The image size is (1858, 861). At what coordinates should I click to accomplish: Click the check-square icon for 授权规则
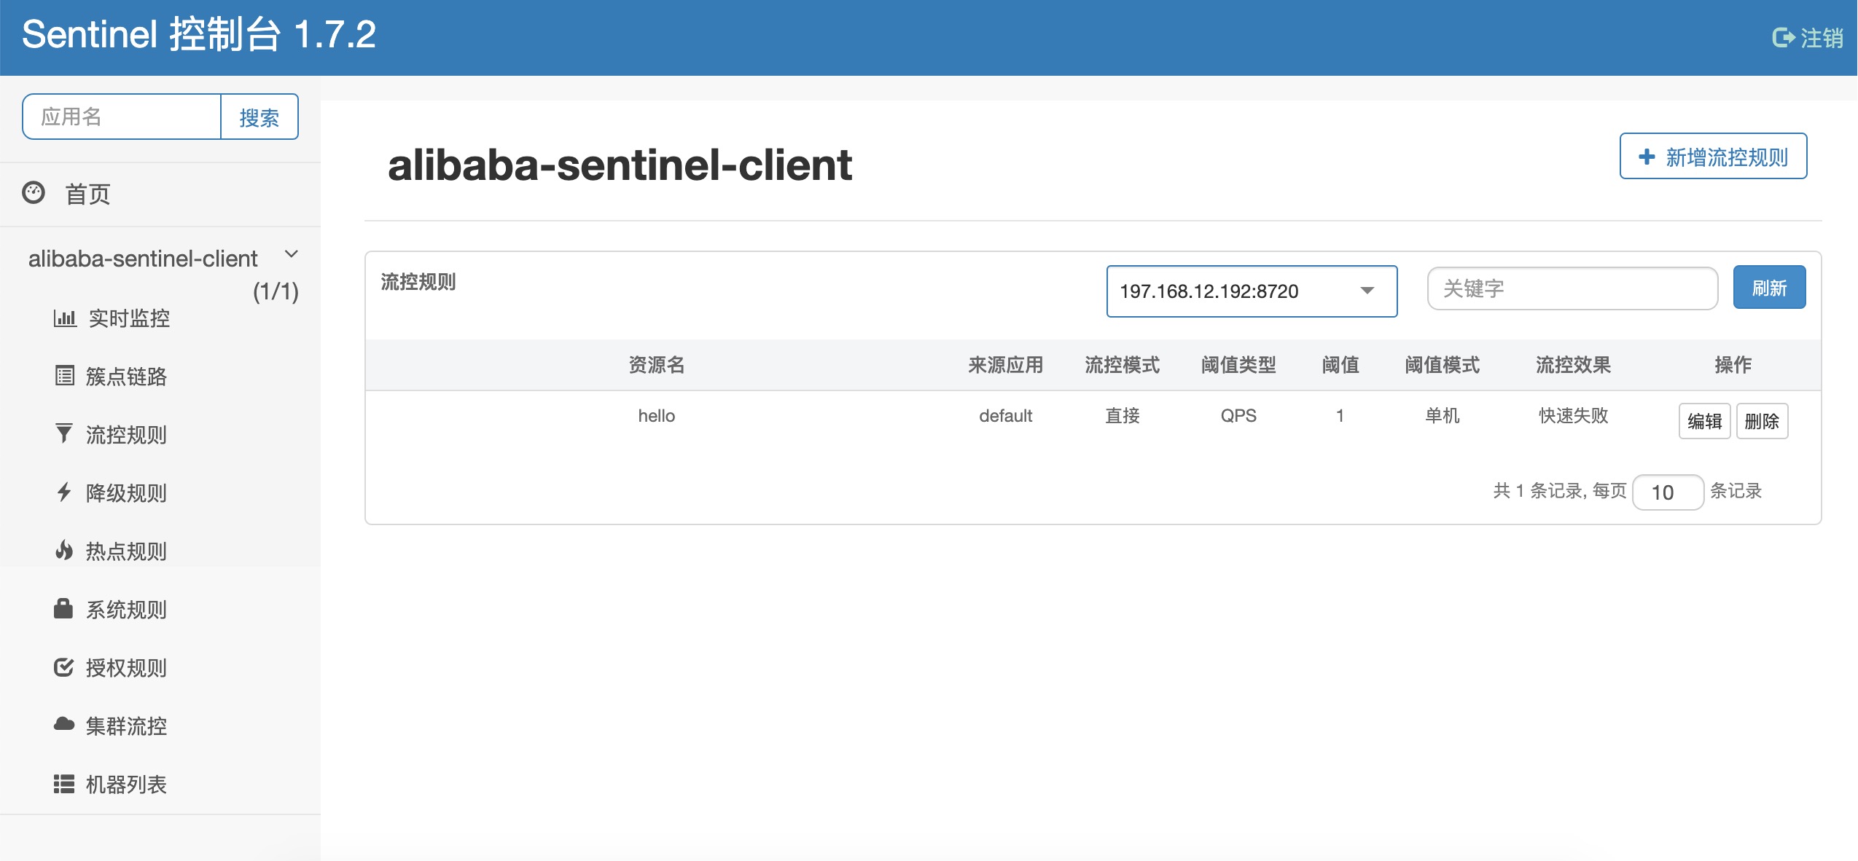coord(64,667)
